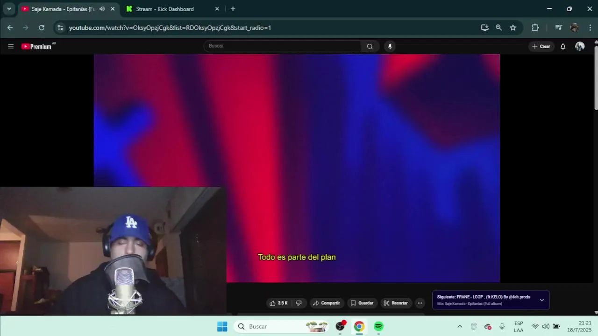Open Chrome from taskbar

click(359, 327)
